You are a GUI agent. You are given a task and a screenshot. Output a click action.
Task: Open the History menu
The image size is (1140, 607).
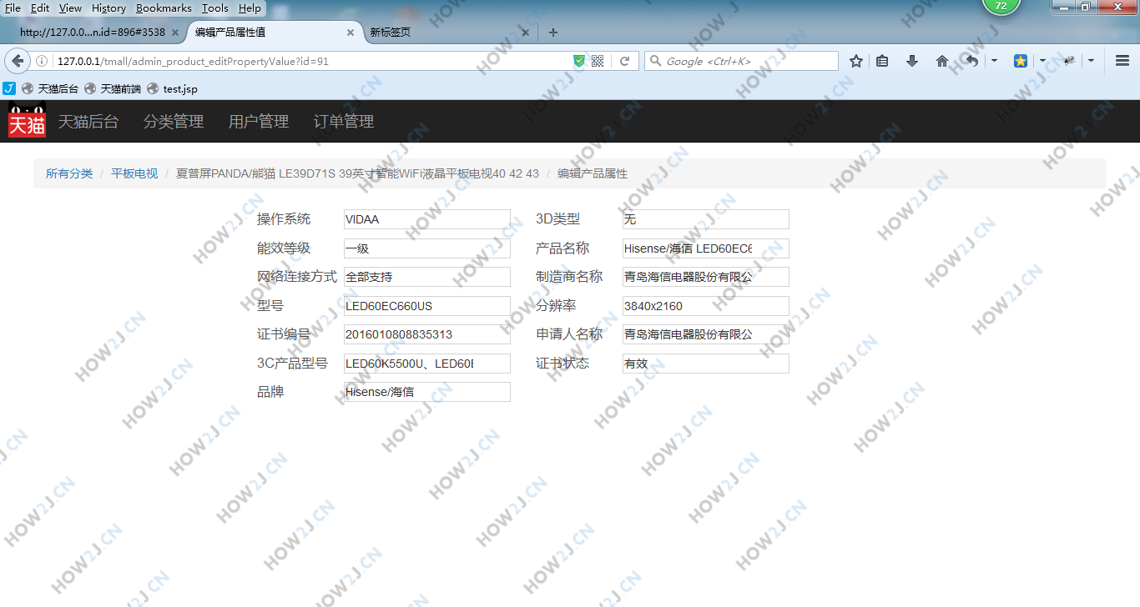[108, 8]
